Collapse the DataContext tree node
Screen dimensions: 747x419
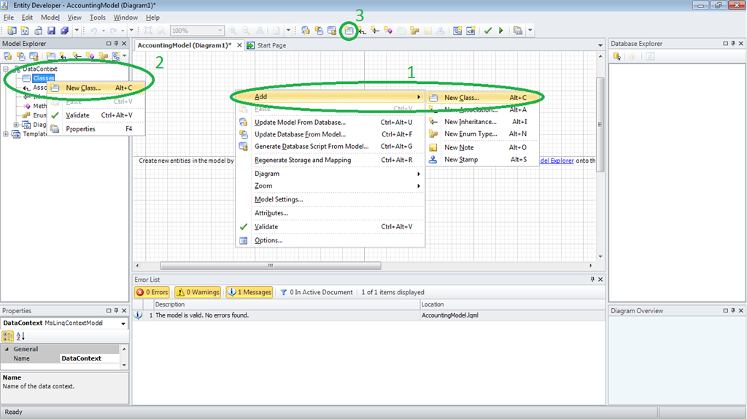tap(7, 69)
